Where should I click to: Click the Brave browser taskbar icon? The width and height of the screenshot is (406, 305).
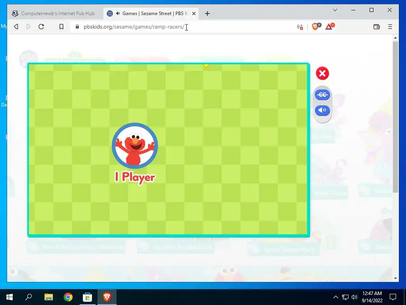[107, 297]
